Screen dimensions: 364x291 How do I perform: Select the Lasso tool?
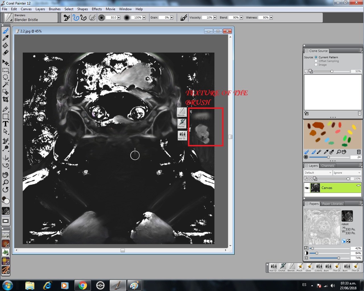pyautogui.click(x=5, y=77)
